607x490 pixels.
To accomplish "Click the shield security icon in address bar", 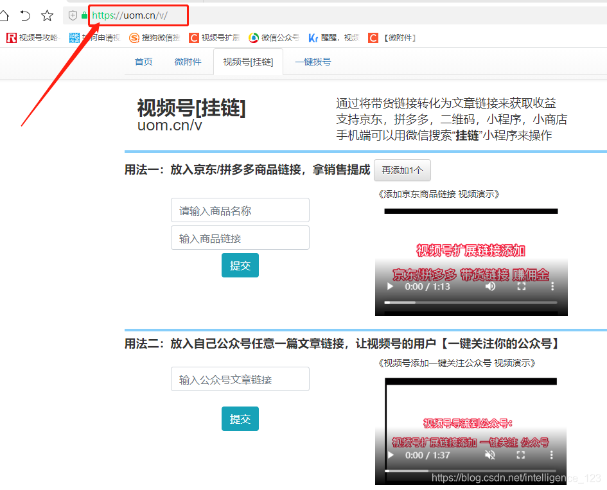I will 73,15.
